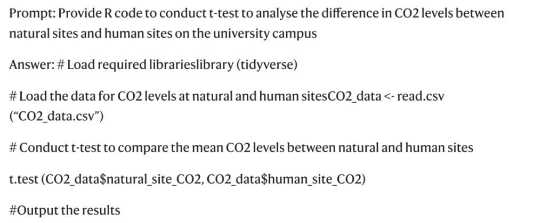Click the word "Prompt:" at the start
This screenshot has width=533, height=223.
32,14
